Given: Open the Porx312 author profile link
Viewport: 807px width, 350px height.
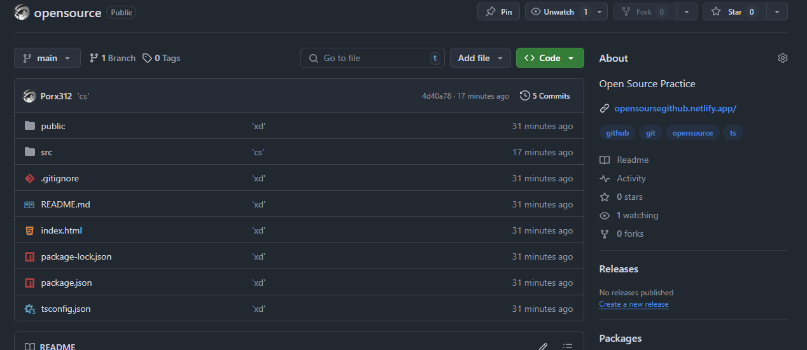Looking at the screenshot, I should click(x=56, y=96).
